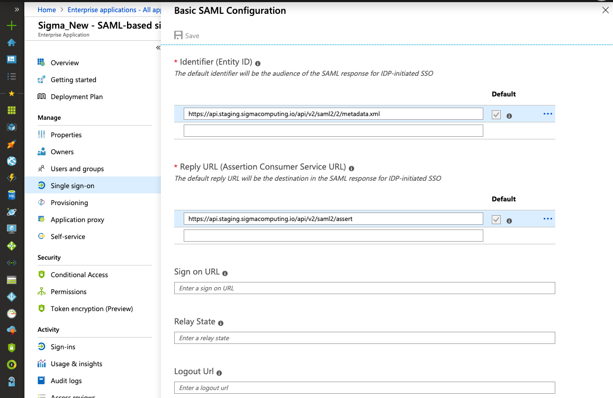Screen dimensions: 613x398
Task: Open the gauge Monitor icon in the sidebar
Action: [12, 313]
